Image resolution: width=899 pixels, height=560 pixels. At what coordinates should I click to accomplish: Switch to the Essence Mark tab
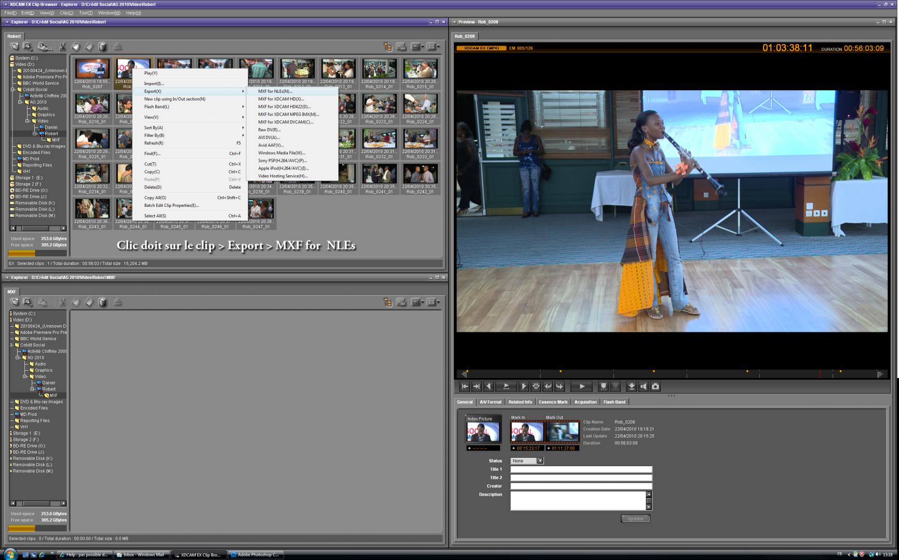(x=553, y=402)
